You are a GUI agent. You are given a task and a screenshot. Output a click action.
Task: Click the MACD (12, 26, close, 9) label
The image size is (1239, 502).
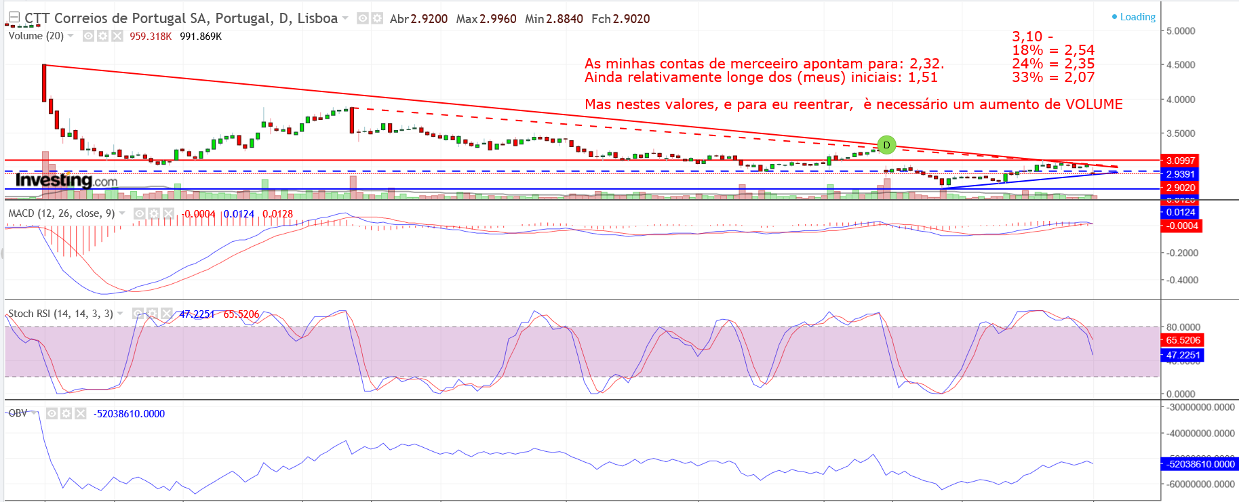tap(62, 213)
